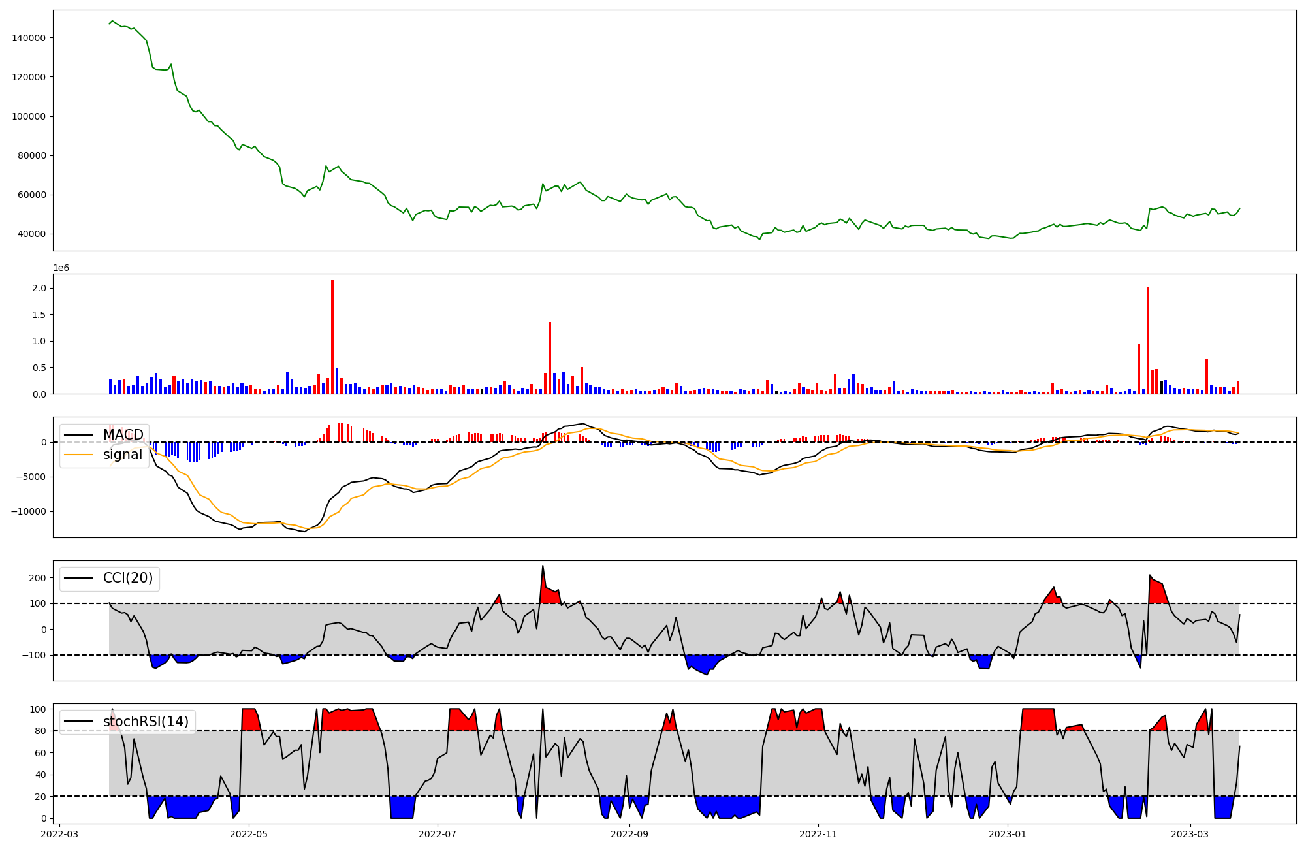This screenshot has height=849, width=1306.
Task: Click the MACD legend label
Action: (x=123, y=435)
